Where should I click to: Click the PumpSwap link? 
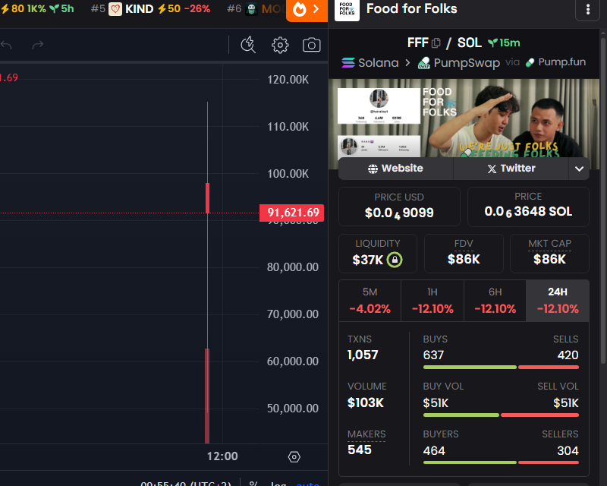(x=459, y=63)
